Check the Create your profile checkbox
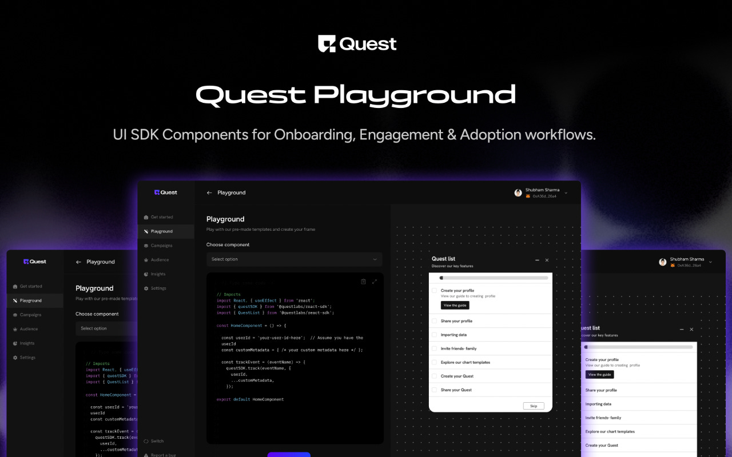The height and width of the screenshot is (457, 732). tap(435, 291)
